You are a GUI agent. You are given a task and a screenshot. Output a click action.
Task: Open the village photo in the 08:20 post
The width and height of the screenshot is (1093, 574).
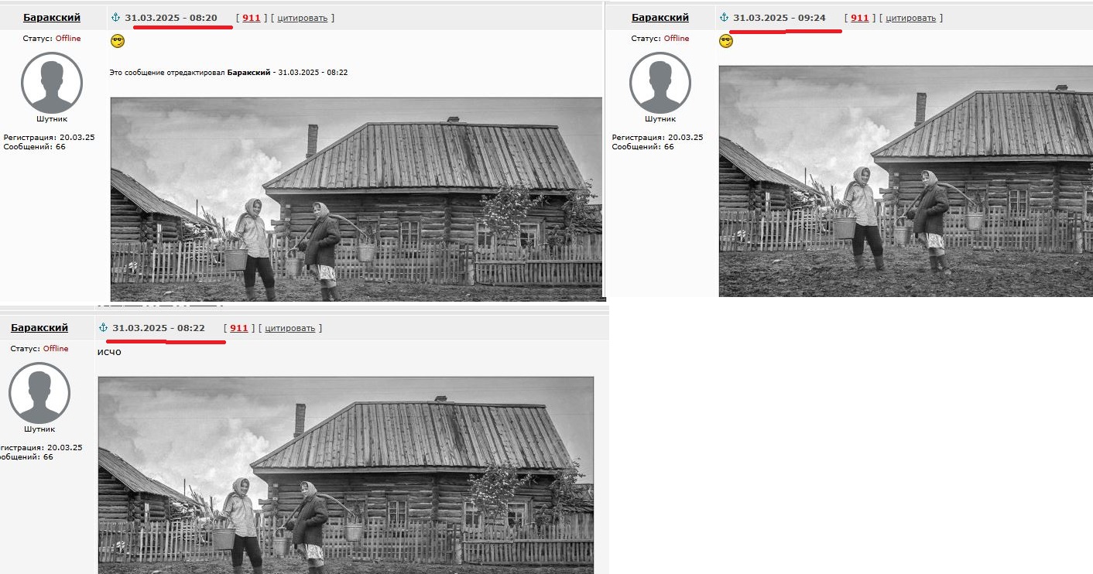(356, 199)
